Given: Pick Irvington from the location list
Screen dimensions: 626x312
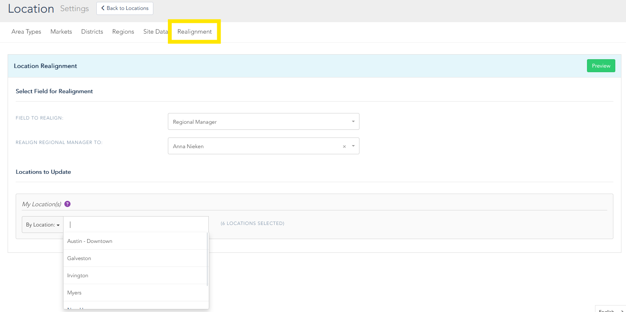Looking at the screenshot, I should coord(78,276).
